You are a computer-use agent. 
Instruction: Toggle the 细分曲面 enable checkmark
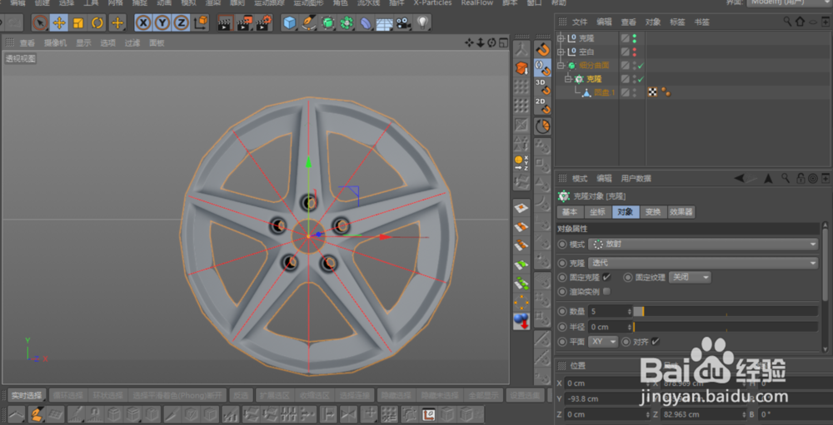pos(641,65)
